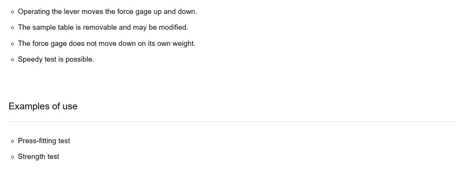Click the bullet before "Press-fitting test"

click(x=13, y=141)
